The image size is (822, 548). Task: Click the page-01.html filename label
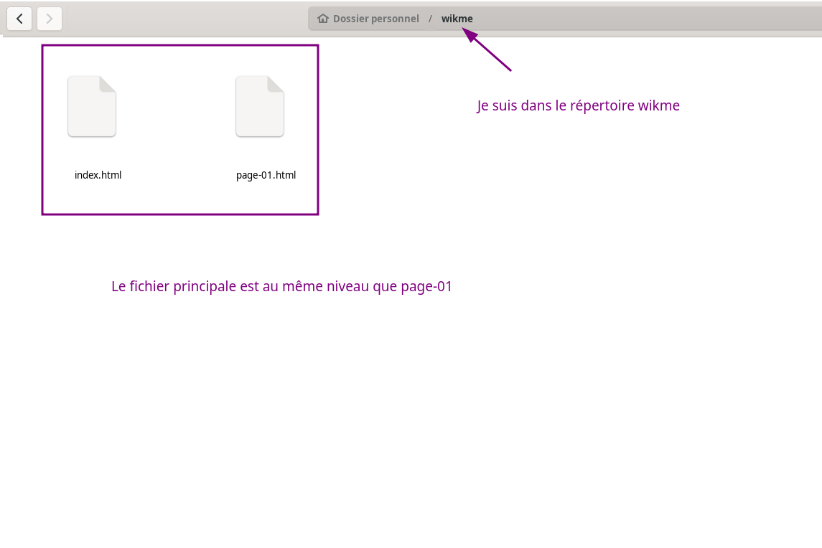pos(266,175)
